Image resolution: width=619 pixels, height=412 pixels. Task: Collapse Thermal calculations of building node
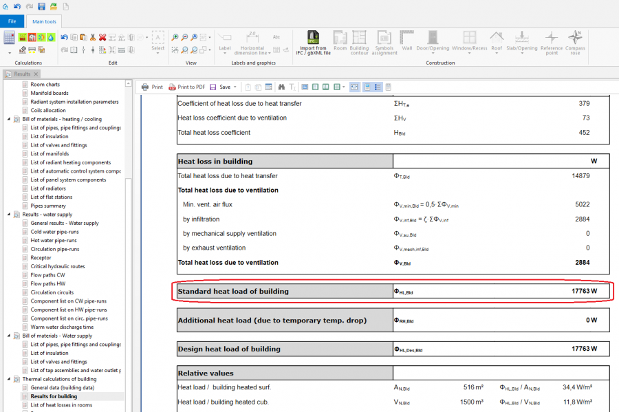pos(9,379)
